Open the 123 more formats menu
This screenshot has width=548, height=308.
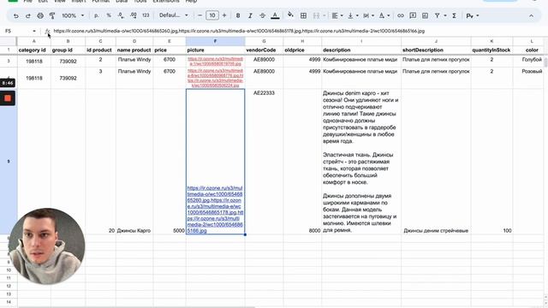146,15
